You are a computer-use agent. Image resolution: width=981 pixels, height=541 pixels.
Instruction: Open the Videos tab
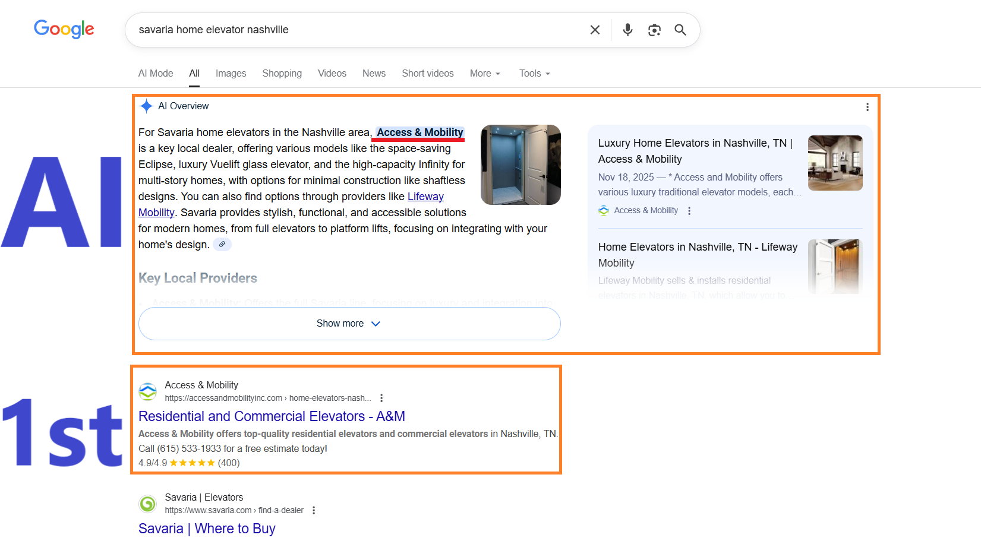(x=332, y=73)
